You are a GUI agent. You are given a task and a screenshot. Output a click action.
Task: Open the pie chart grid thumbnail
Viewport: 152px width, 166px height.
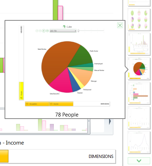coord(139,20)
